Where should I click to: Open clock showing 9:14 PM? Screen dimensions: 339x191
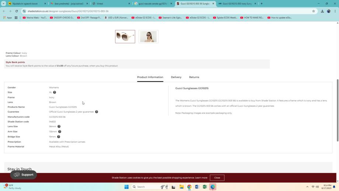(x=326, y=187)
